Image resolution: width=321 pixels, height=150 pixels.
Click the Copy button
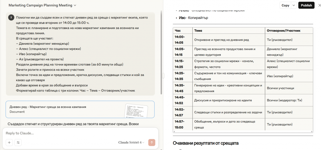pyautogui.click(x=285, y=6)
